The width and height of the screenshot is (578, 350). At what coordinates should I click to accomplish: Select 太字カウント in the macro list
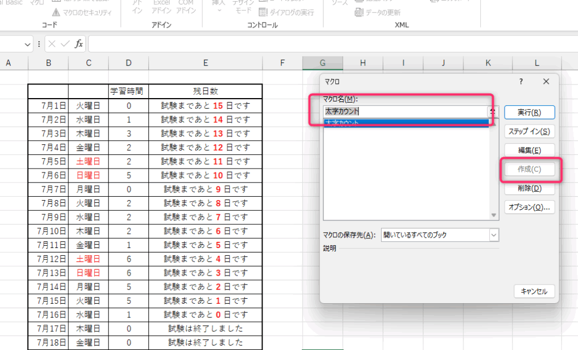(x=406, y=123)
